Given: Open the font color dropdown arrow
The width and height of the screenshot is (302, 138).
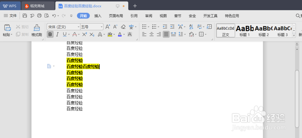Looking at the screenshot, I should 124,35.
